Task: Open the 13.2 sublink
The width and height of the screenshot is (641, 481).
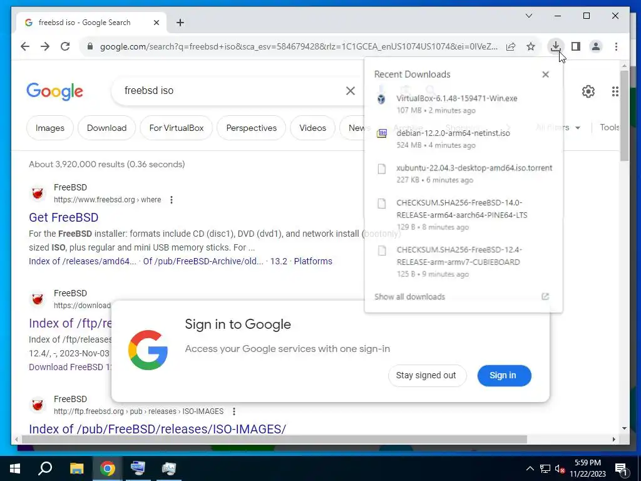Action: click(x=279, y=261)
